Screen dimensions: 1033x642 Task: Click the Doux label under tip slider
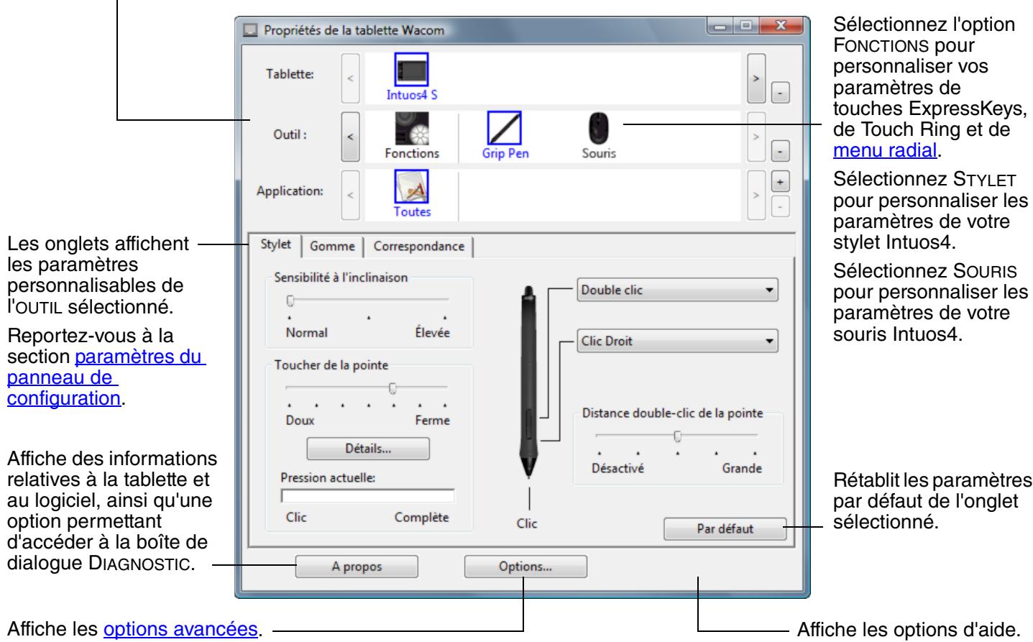click(300, 420)
